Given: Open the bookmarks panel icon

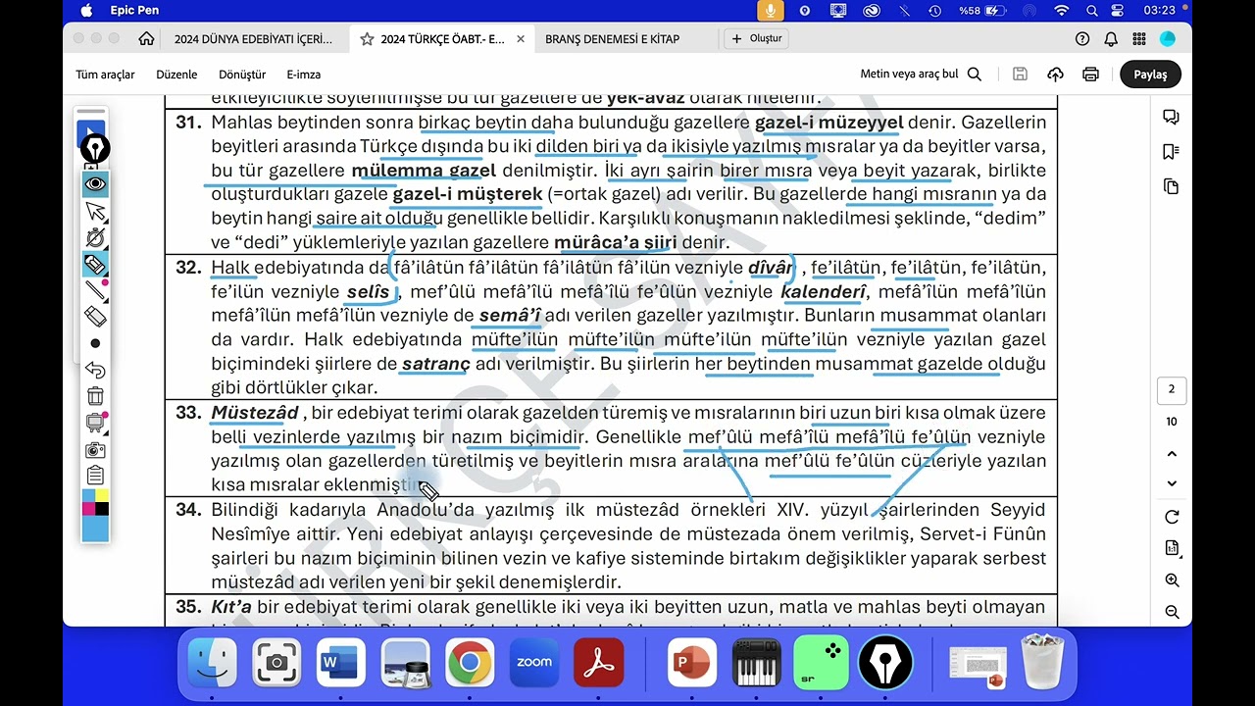Looking at the screenshot, I should [x=1171, y=152].
